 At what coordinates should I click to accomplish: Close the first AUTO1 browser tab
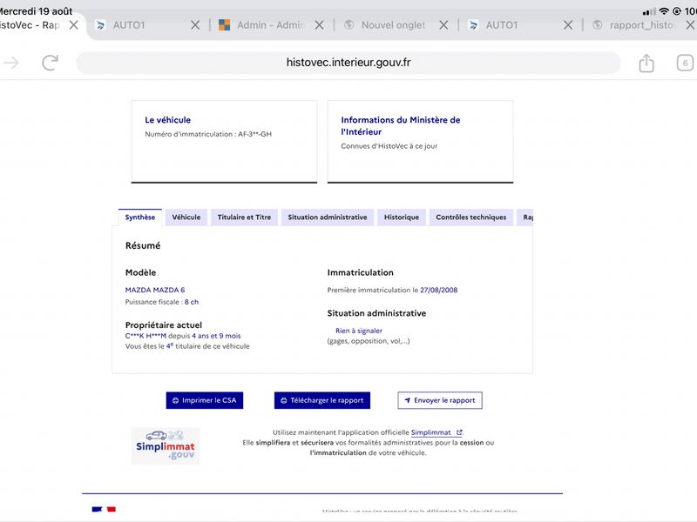tap(195, 25)
